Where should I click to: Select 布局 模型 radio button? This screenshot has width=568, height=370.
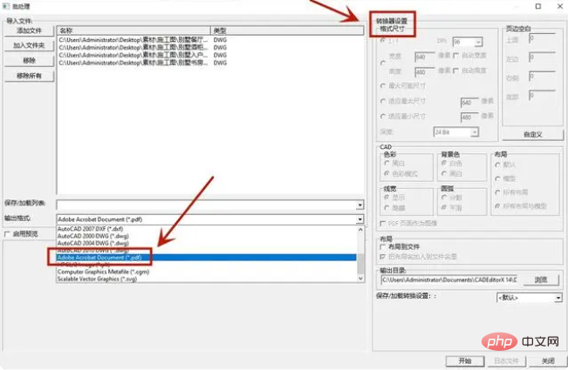[x=497, y=178]
